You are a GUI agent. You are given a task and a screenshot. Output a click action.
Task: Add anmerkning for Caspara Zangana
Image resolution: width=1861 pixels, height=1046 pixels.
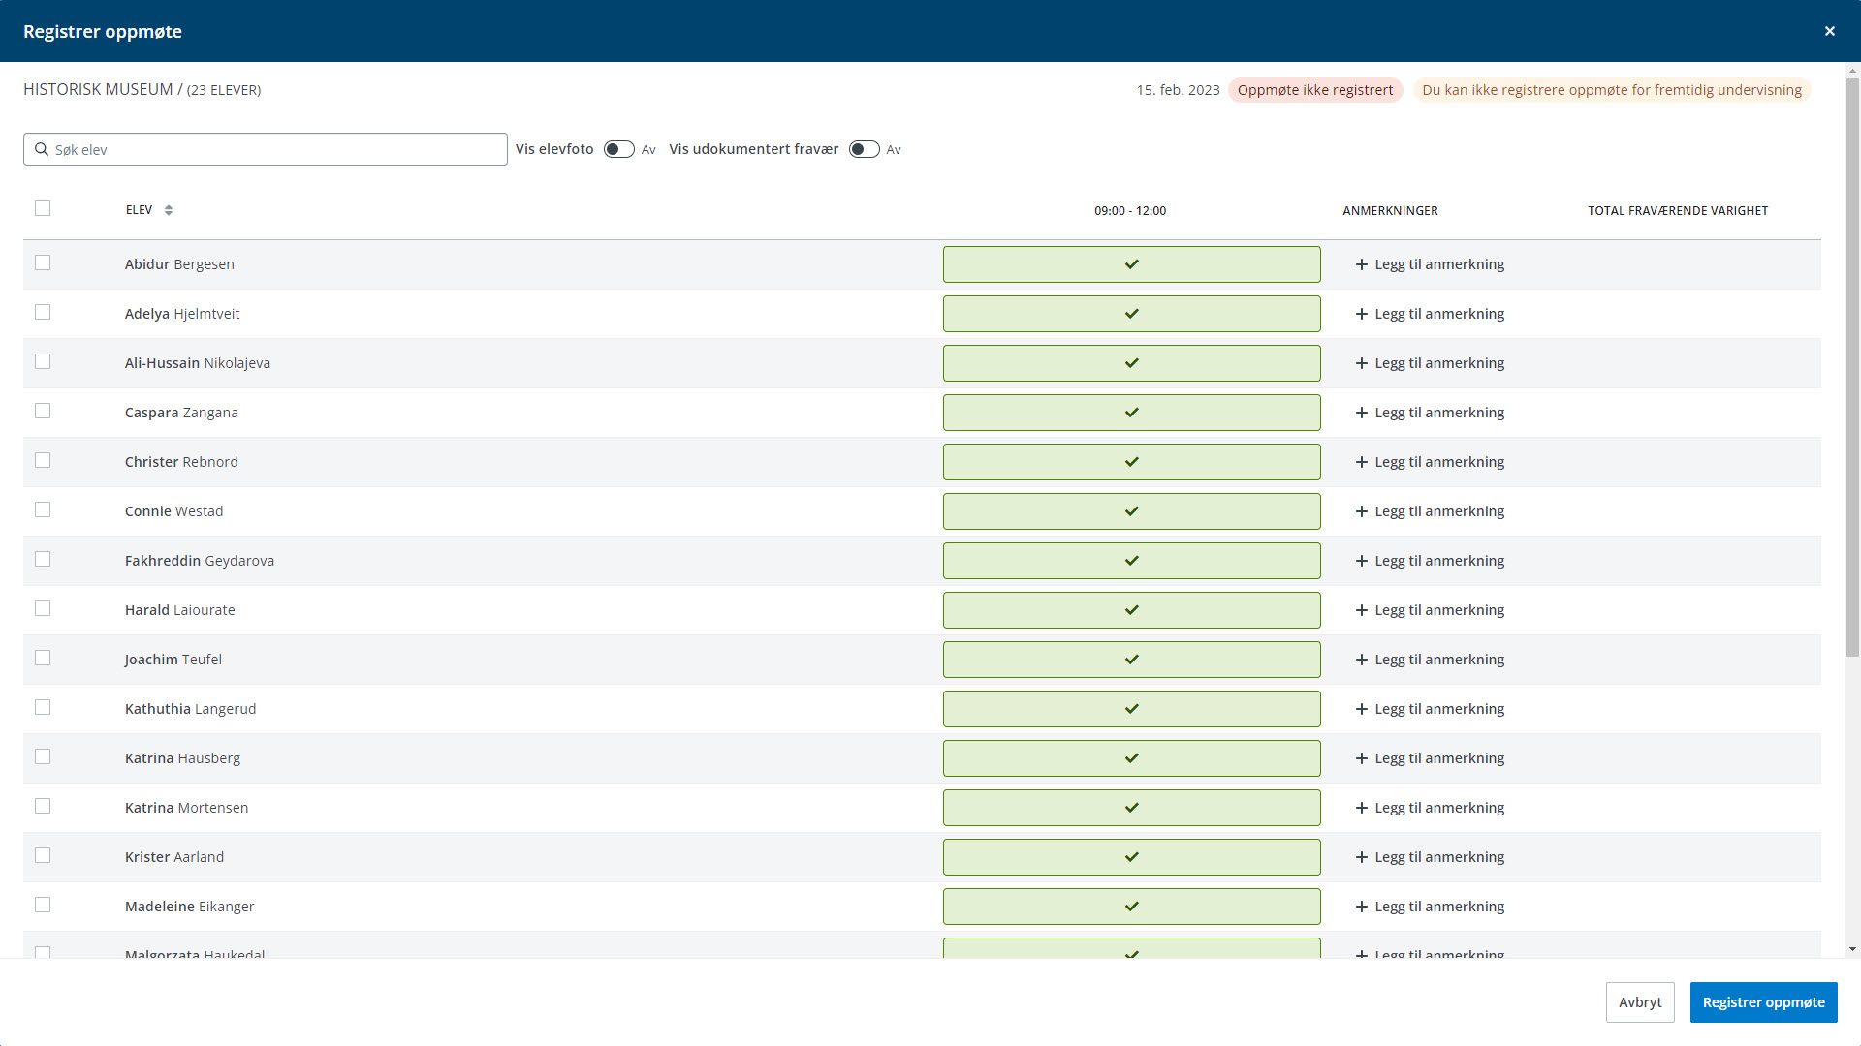(1430, 413)
